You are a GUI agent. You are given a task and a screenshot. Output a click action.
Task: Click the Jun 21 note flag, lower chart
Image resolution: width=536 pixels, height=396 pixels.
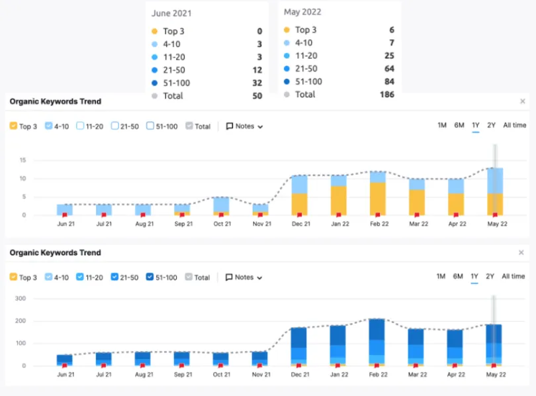pos(65,366)
